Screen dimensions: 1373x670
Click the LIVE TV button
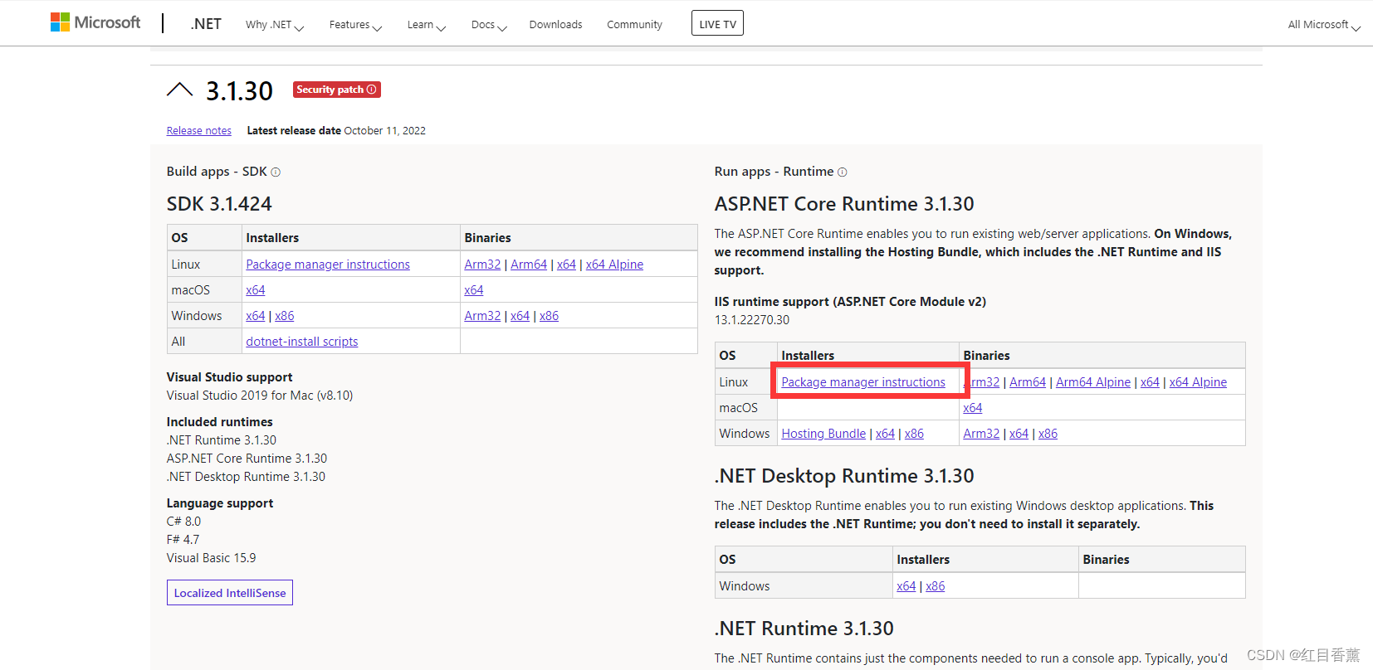(x=717, y=23)
